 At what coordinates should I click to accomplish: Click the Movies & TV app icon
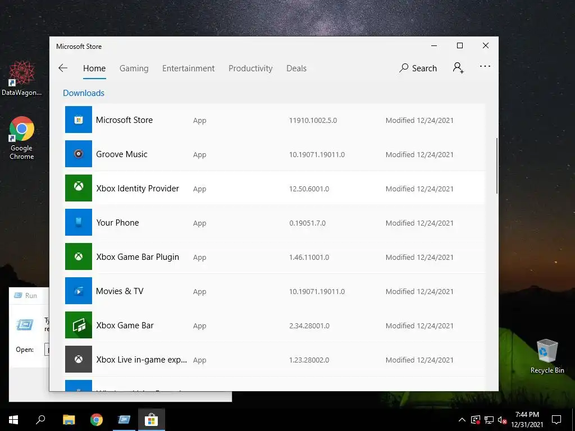click(x=79, y=291)
